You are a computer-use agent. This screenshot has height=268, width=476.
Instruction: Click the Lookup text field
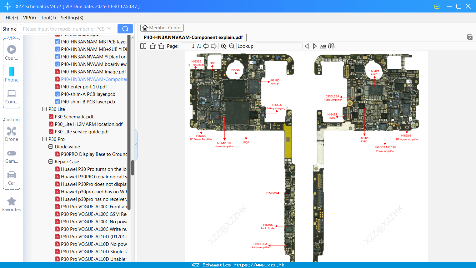[x=279, y=46]
